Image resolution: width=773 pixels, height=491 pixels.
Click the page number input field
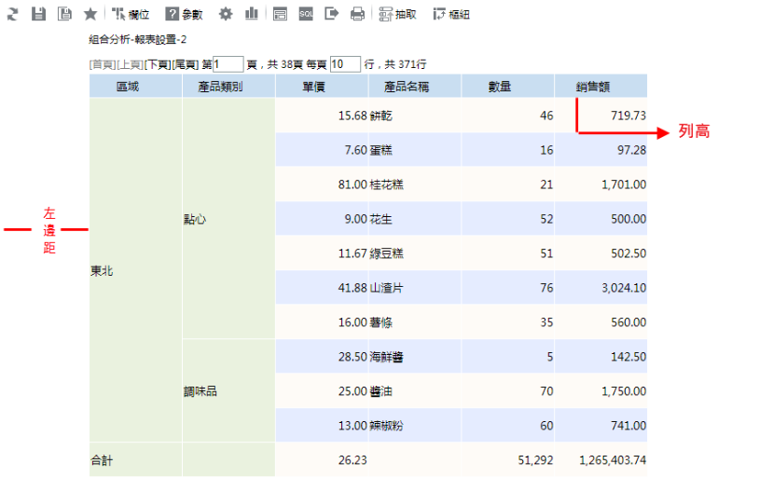(228, 64)
